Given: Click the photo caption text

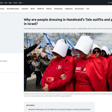Looking at the screenshot, I should coord(68,95).
